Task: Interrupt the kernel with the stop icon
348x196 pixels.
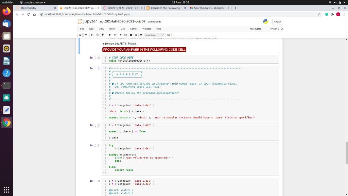Action: pos(131,34)
